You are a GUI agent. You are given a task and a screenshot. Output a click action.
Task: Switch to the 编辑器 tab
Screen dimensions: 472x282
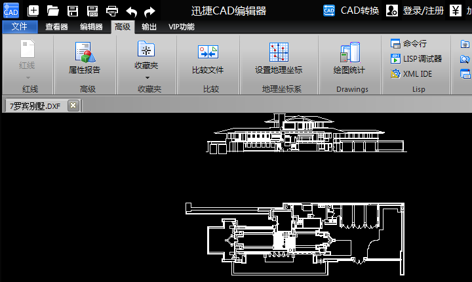point(91,27)
